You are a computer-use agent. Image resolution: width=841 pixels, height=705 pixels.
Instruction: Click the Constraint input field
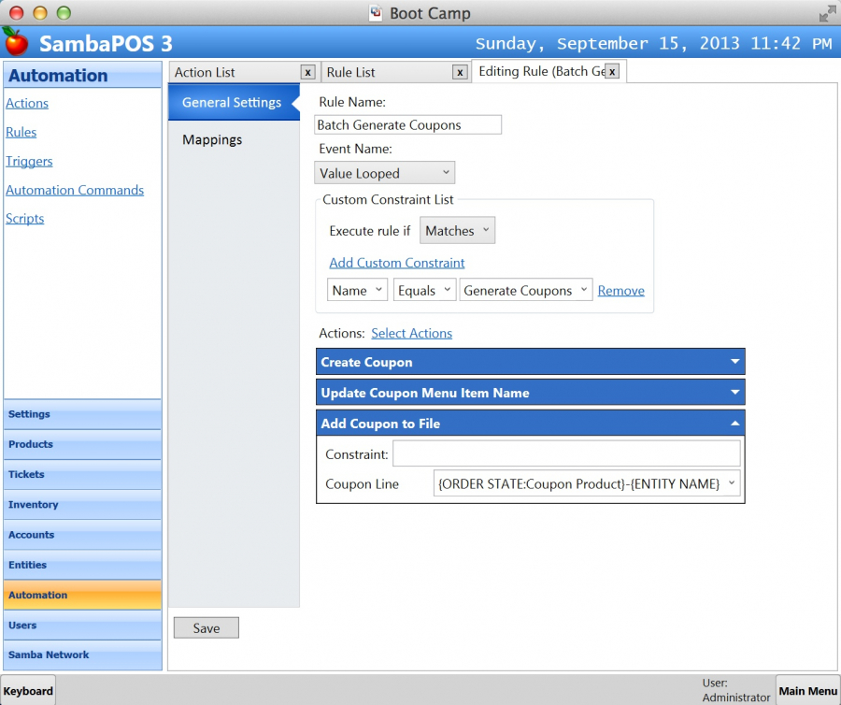[566, 454]
